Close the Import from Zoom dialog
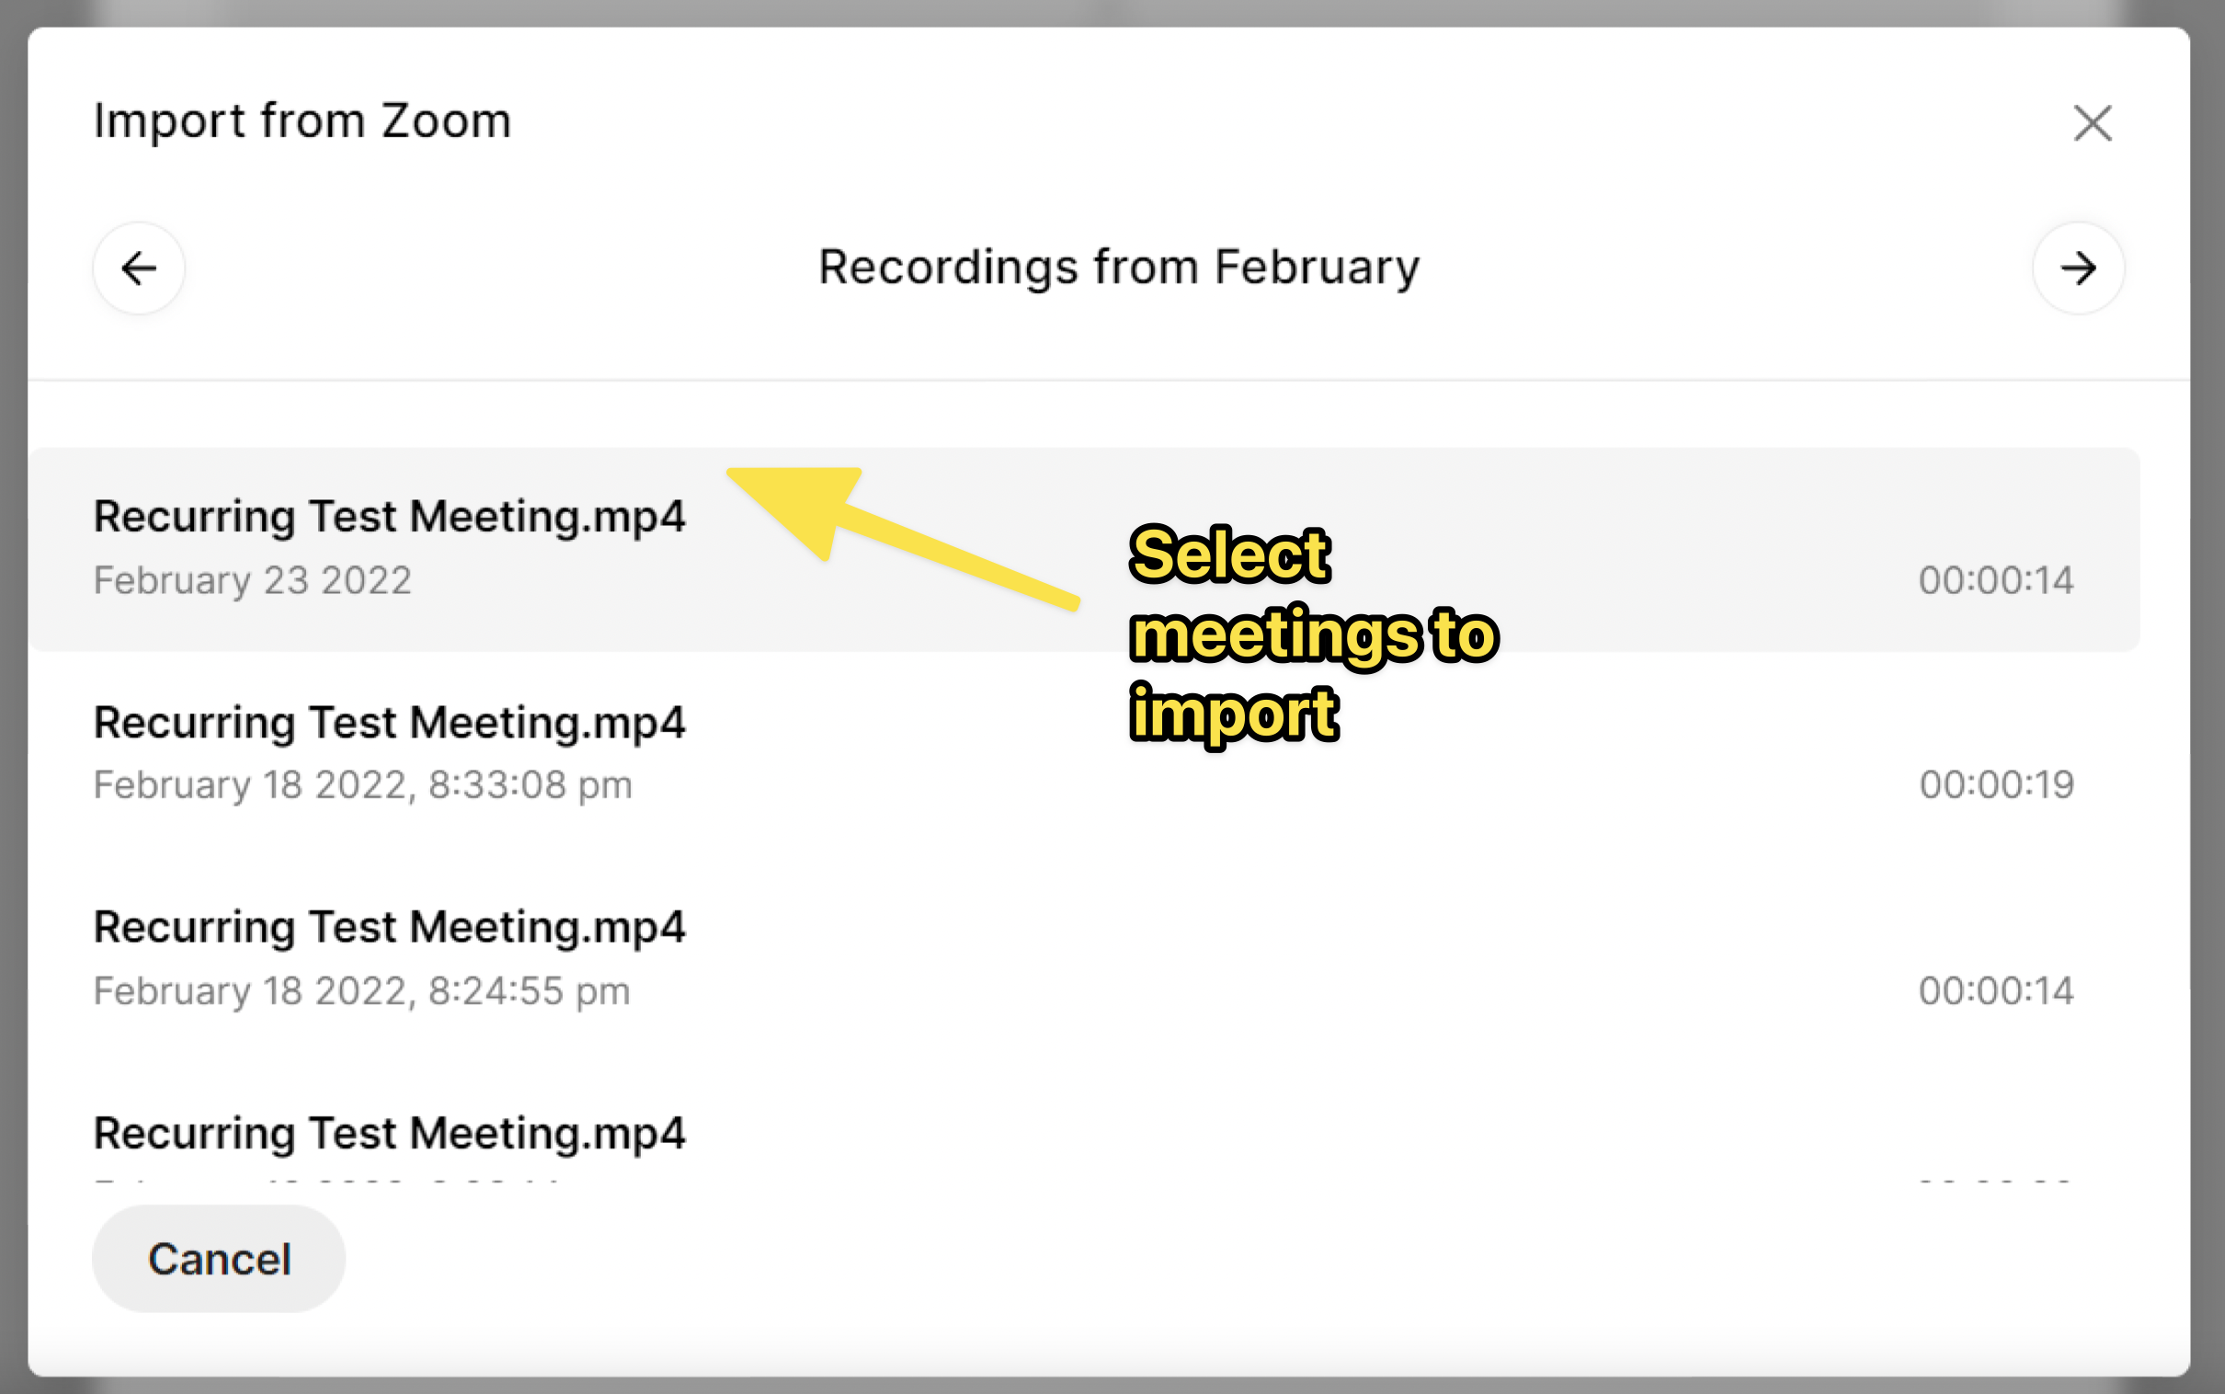This screenshot has width=2225, height=1394. (2092, 122)
